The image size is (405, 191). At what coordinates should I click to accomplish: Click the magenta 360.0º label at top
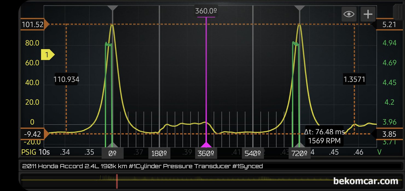tap(206, 11)
